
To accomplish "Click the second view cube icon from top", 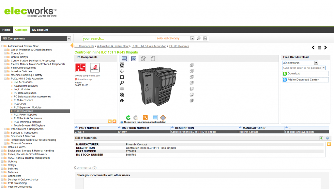I will click(191, 71).
